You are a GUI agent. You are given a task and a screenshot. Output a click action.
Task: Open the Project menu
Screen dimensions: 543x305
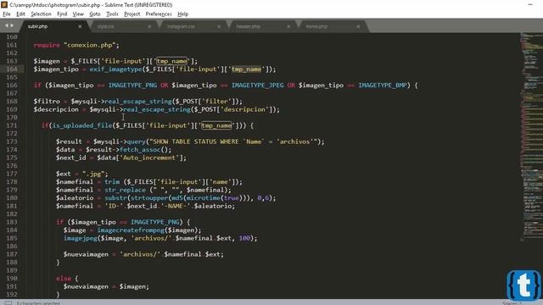[132, 14]
